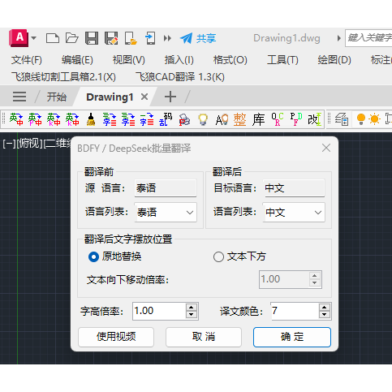This screenshot has width=392, height=392.
Task: Click the open folder icon
Action: point(72,38)
